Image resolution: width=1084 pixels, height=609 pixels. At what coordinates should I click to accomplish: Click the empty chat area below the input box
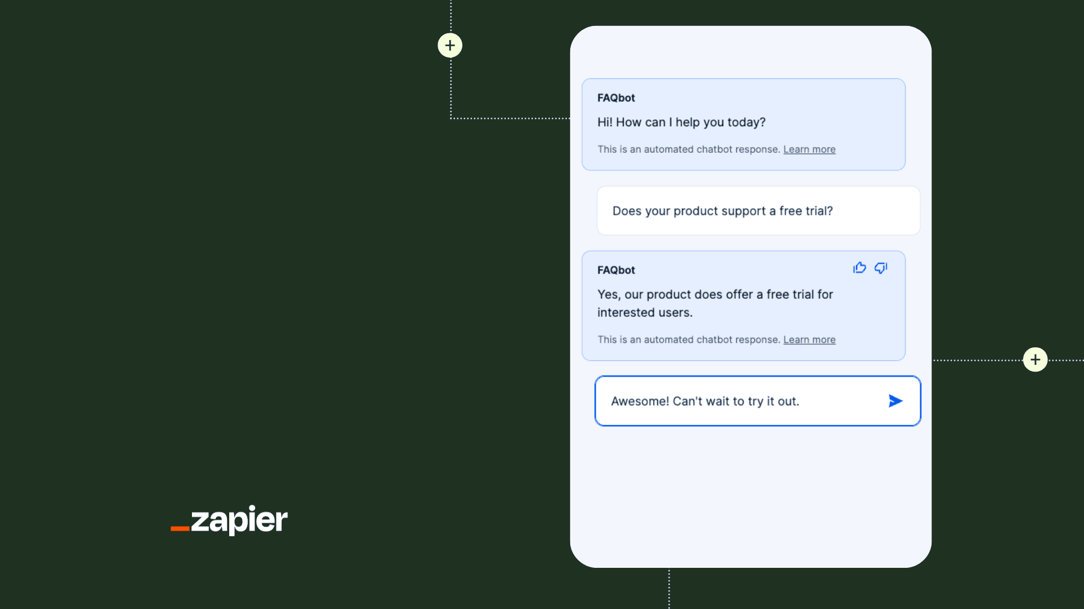pyautogui.click(x=750, y=496)
